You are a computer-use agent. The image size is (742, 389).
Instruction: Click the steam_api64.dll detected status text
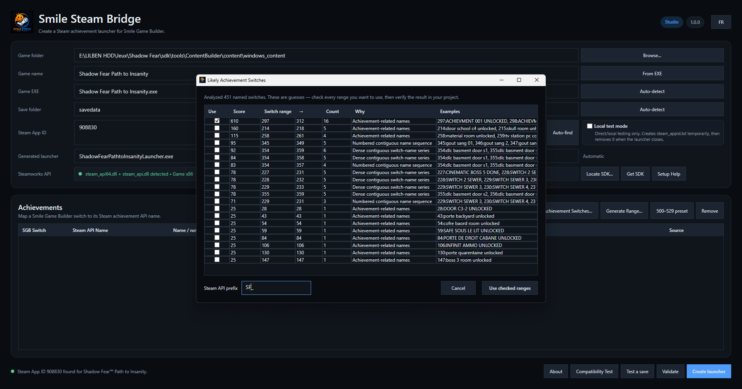[x=139, y=174]
